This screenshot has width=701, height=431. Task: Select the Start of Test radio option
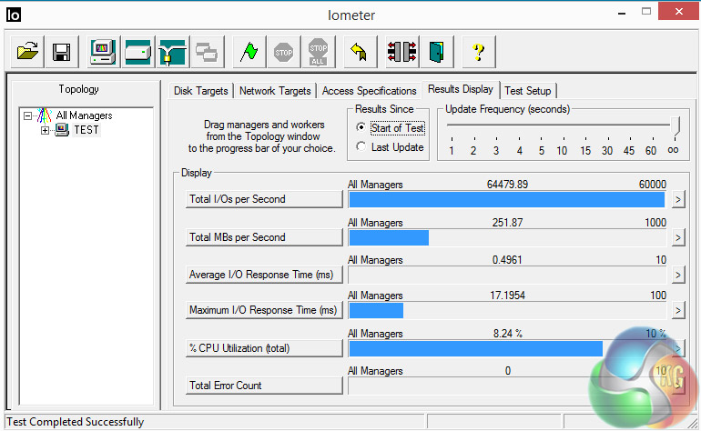click(361, 128)
